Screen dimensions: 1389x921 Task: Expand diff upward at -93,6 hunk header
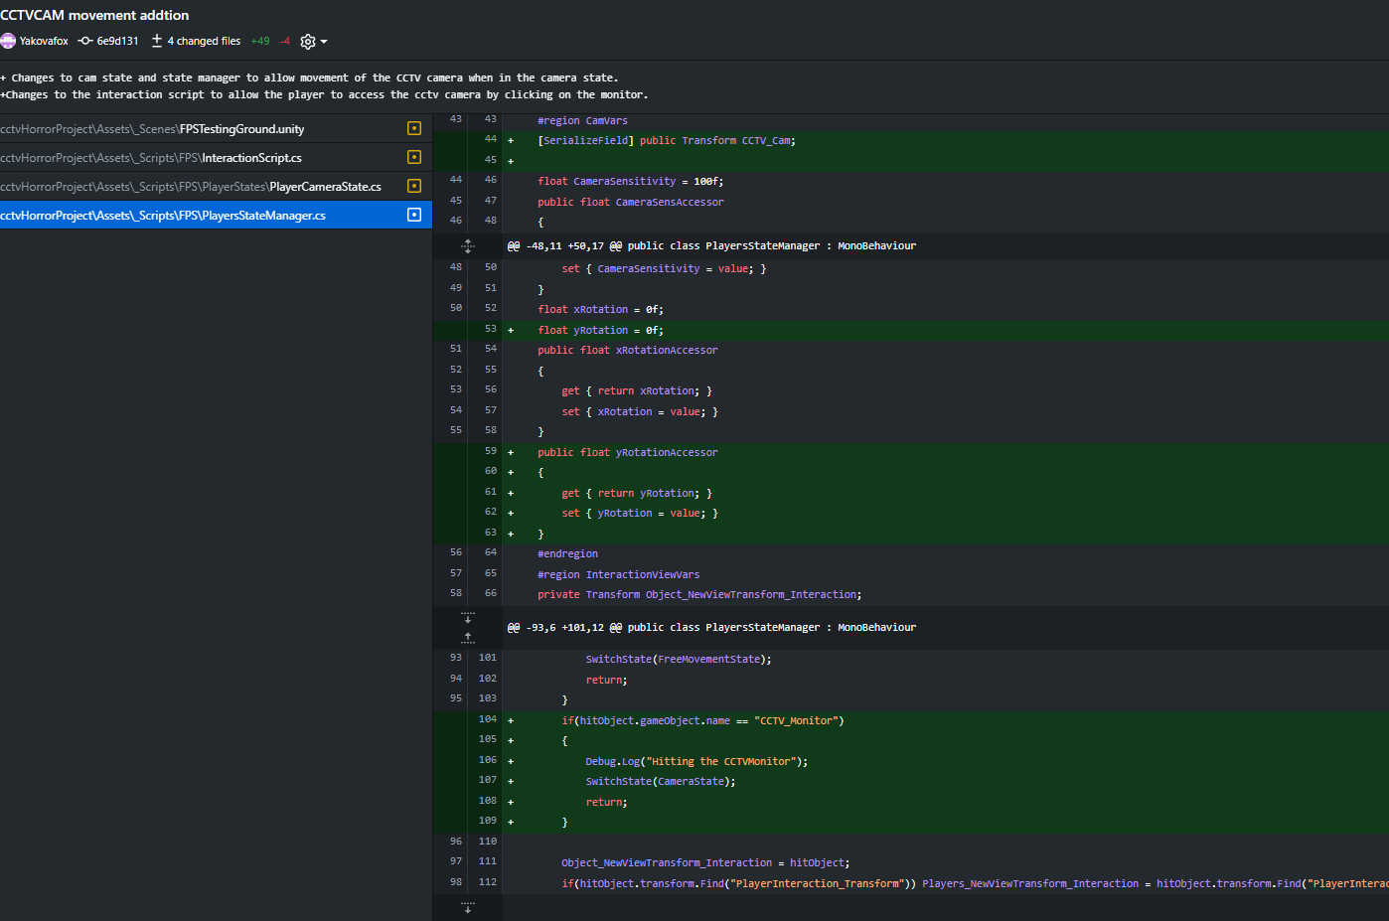(x=468, y=637)
